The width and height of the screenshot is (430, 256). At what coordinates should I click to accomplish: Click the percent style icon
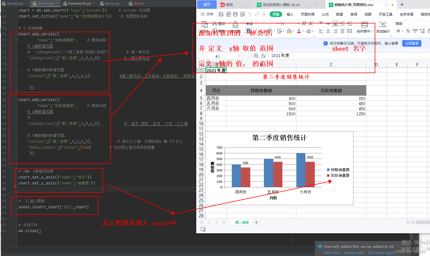408,31
